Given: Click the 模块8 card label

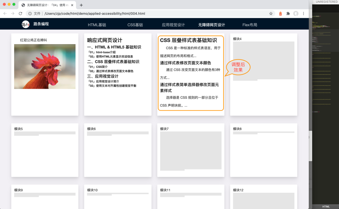Looking at the screenshot, I should click(237, 129).
